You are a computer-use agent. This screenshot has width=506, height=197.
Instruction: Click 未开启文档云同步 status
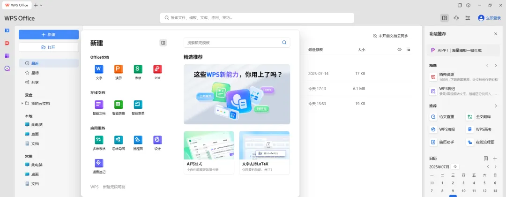pyautogui.click(x=390, y=36)
